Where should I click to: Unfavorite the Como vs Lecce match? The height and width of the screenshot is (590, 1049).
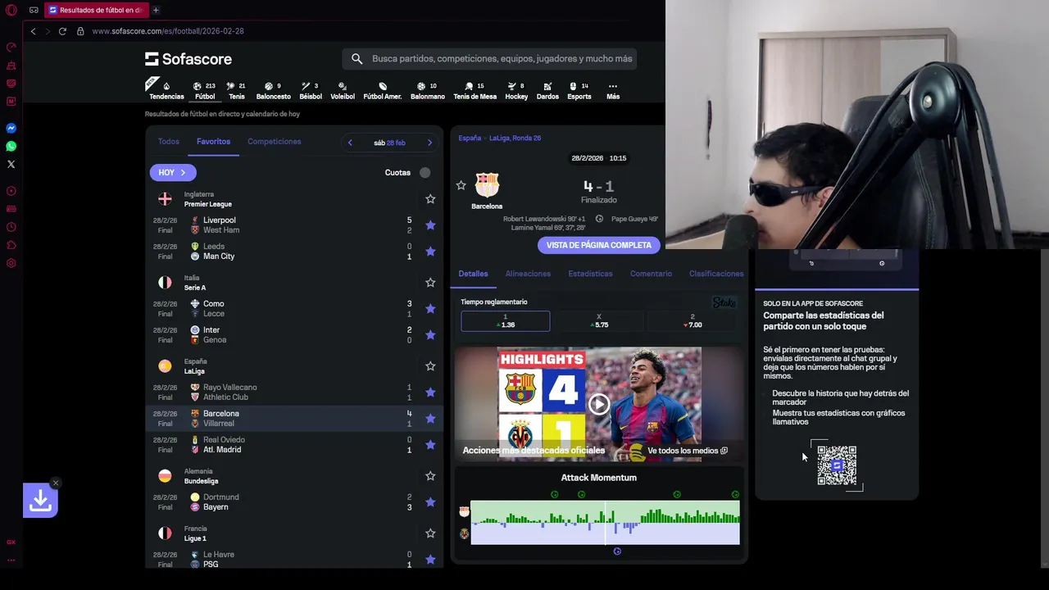tap(430, 309)
